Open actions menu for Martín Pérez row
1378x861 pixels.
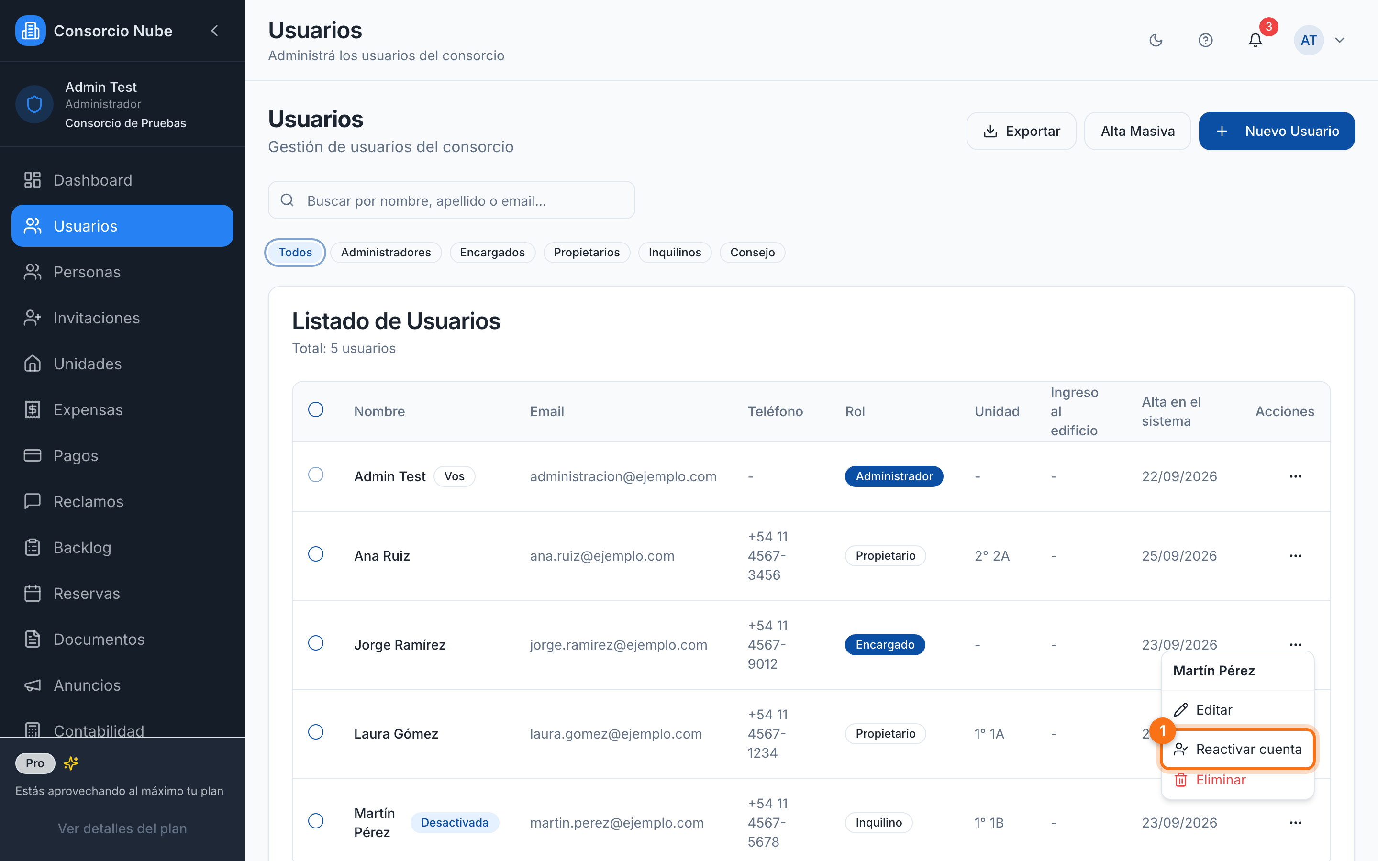tap(1295, 823)
